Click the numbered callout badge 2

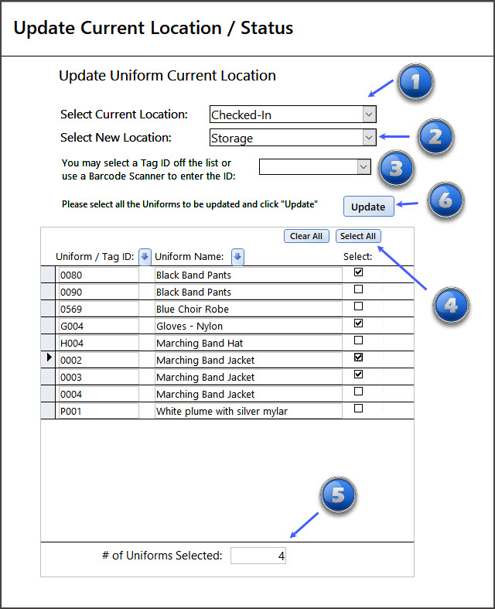[435, 137]
